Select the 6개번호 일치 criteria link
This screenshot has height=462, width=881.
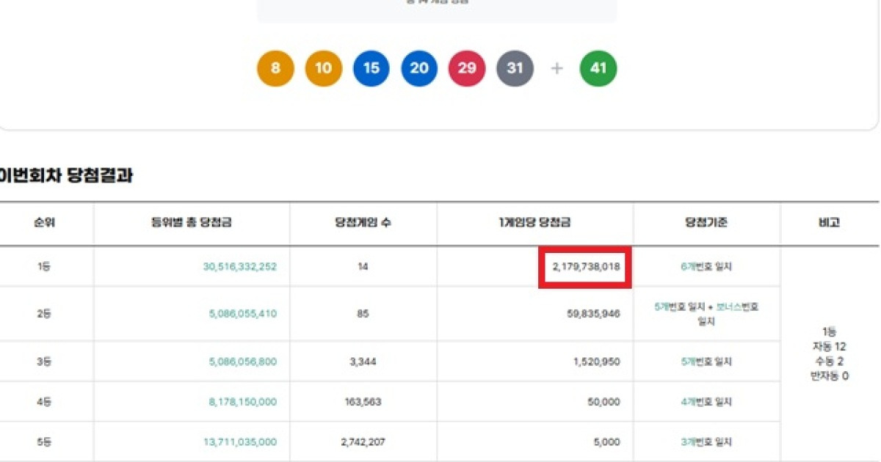707,267
